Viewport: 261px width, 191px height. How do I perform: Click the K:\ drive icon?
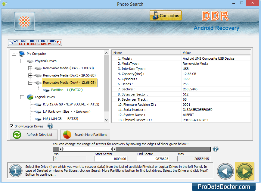tap(38, 105)
